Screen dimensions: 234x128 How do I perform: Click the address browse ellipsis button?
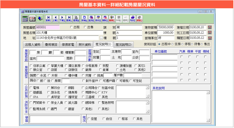pos(101,38)
